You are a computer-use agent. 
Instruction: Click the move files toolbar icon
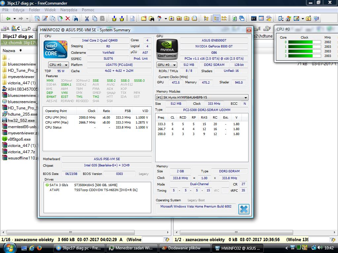60,18
